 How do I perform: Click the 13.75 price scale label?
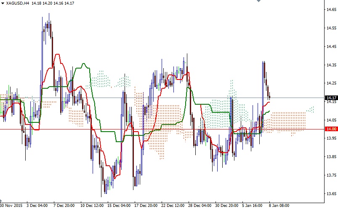331,175
